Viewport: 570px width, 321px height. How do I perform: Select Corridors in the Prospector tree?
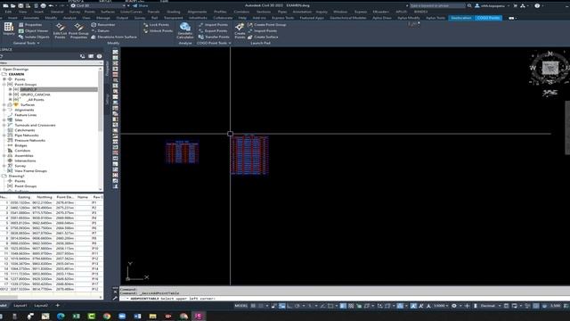click(22, 151)
